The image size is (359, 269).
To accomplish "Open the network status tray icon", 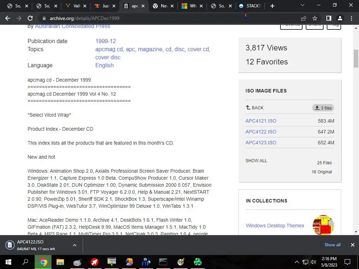I will coord(305,262).
